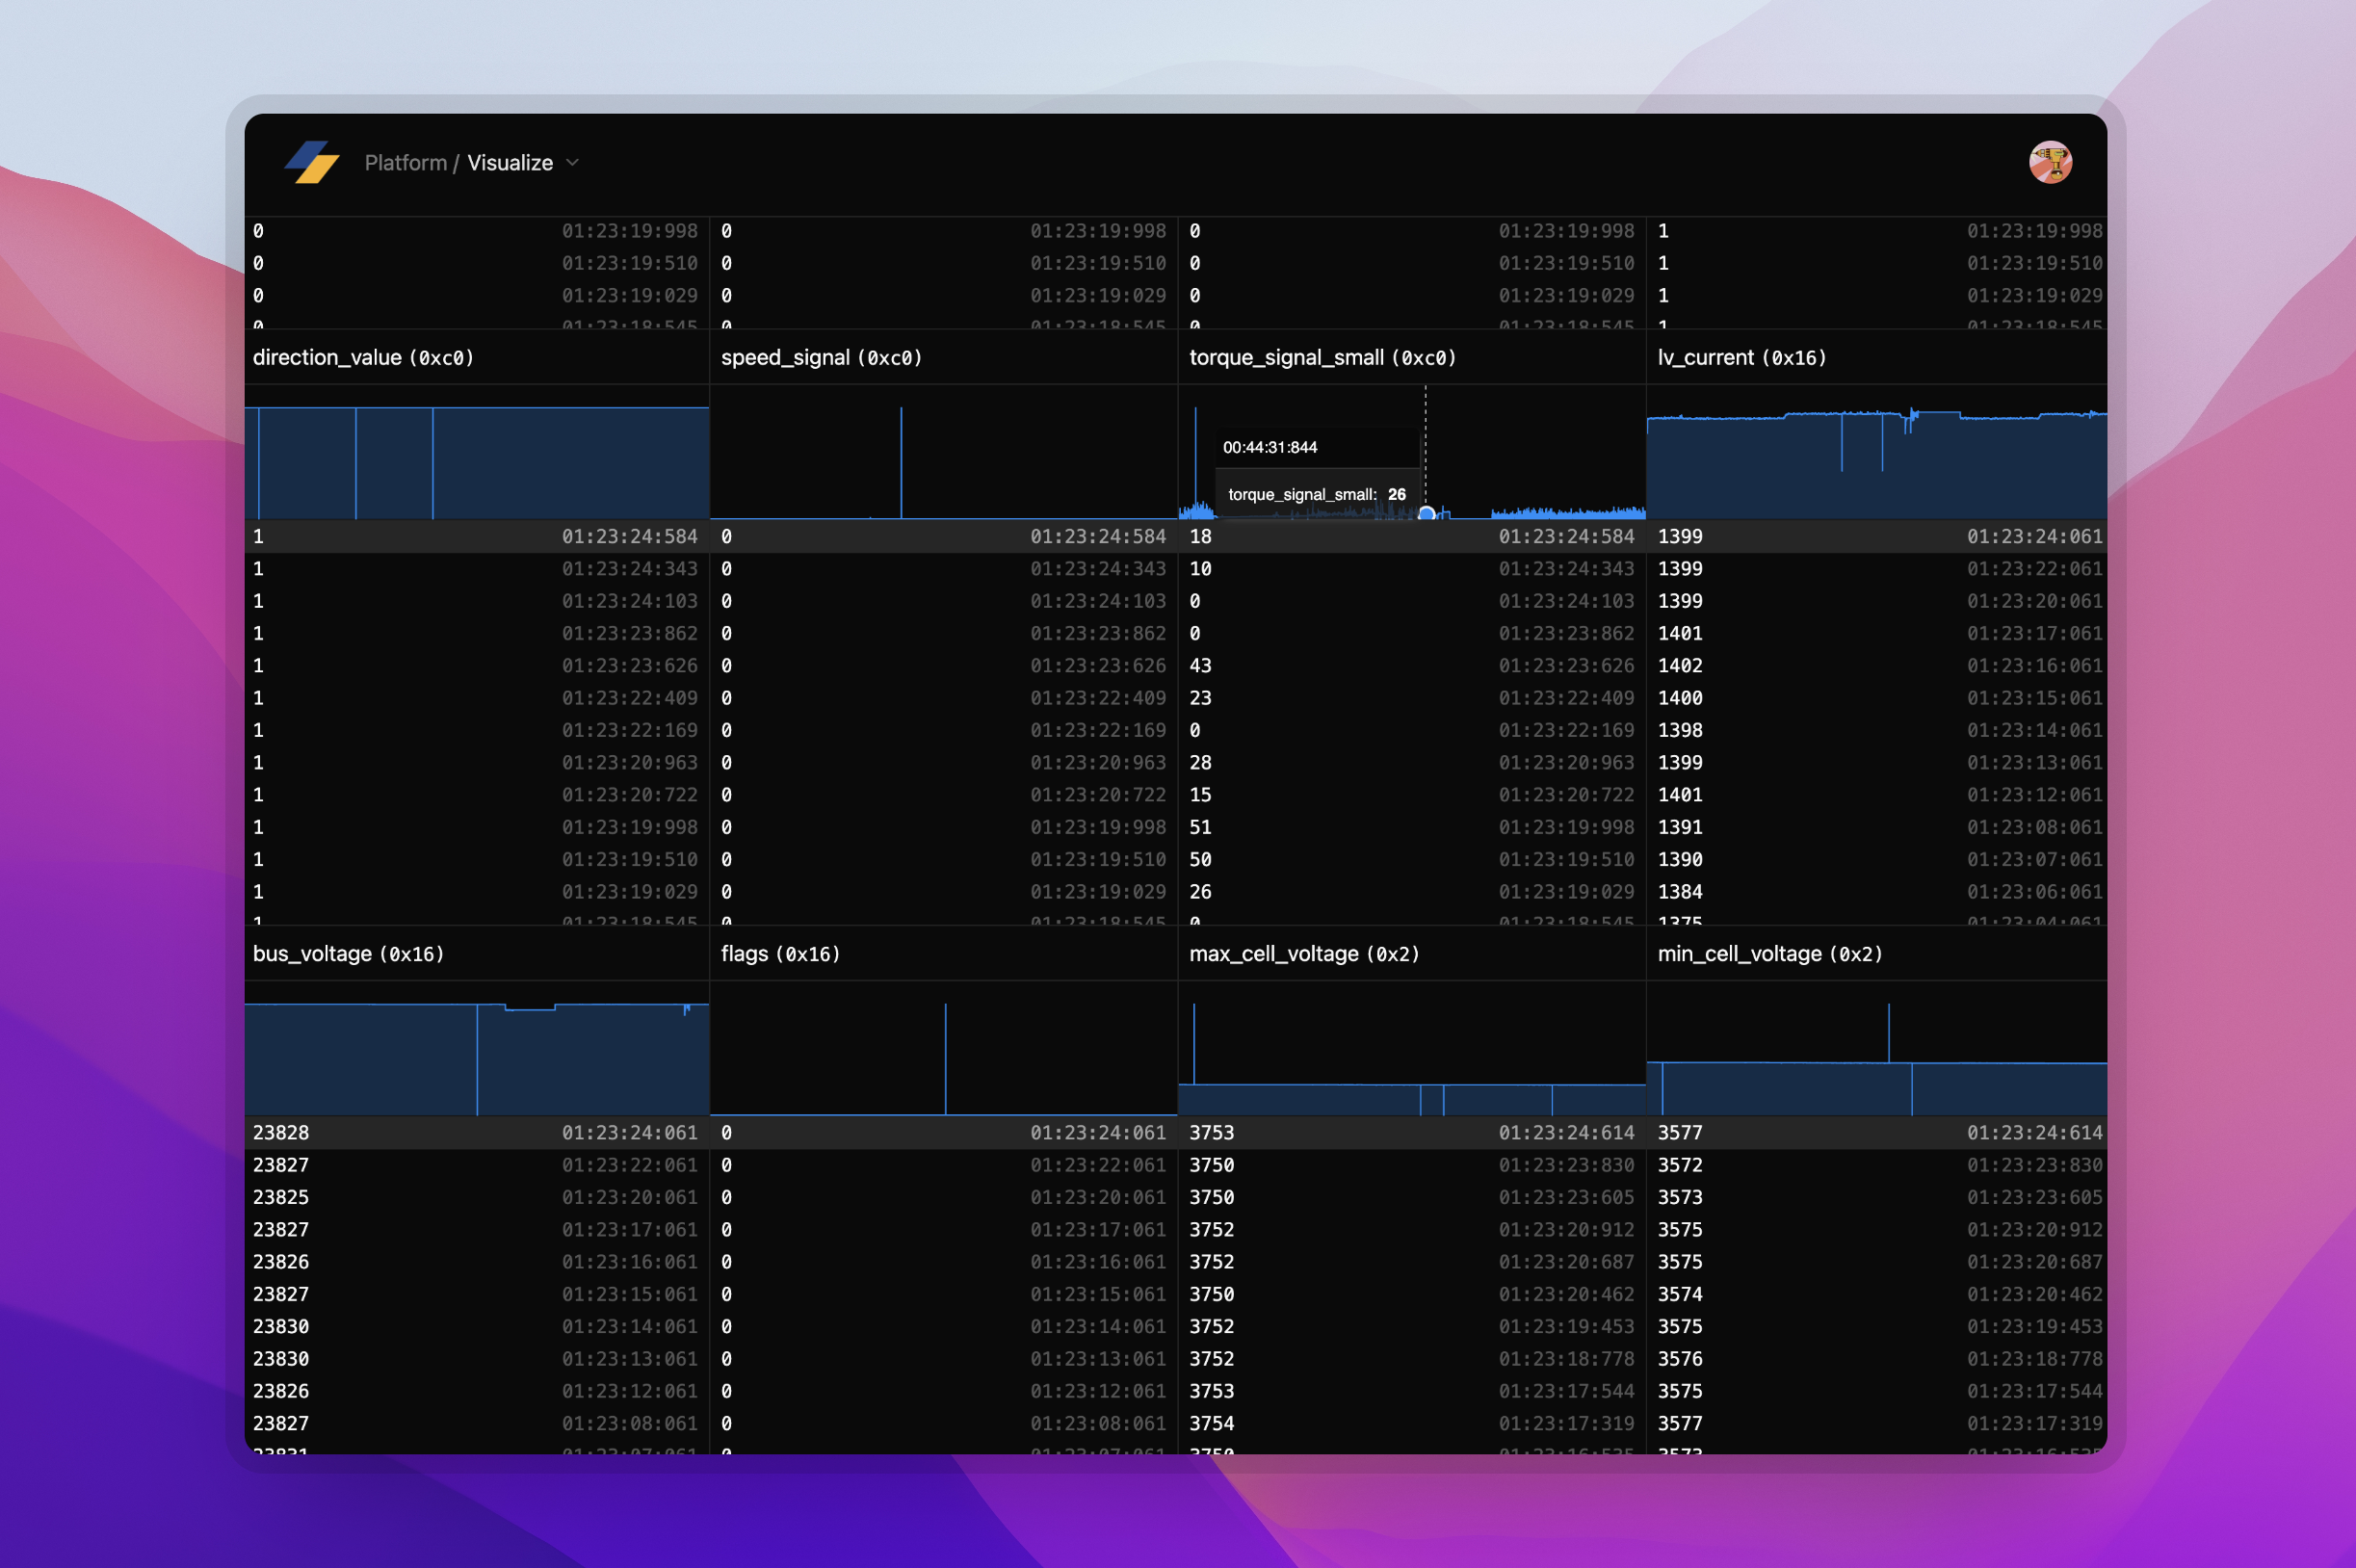
Task: Select the bus_voltage (0x16) panel header
Action: (349, 953)
